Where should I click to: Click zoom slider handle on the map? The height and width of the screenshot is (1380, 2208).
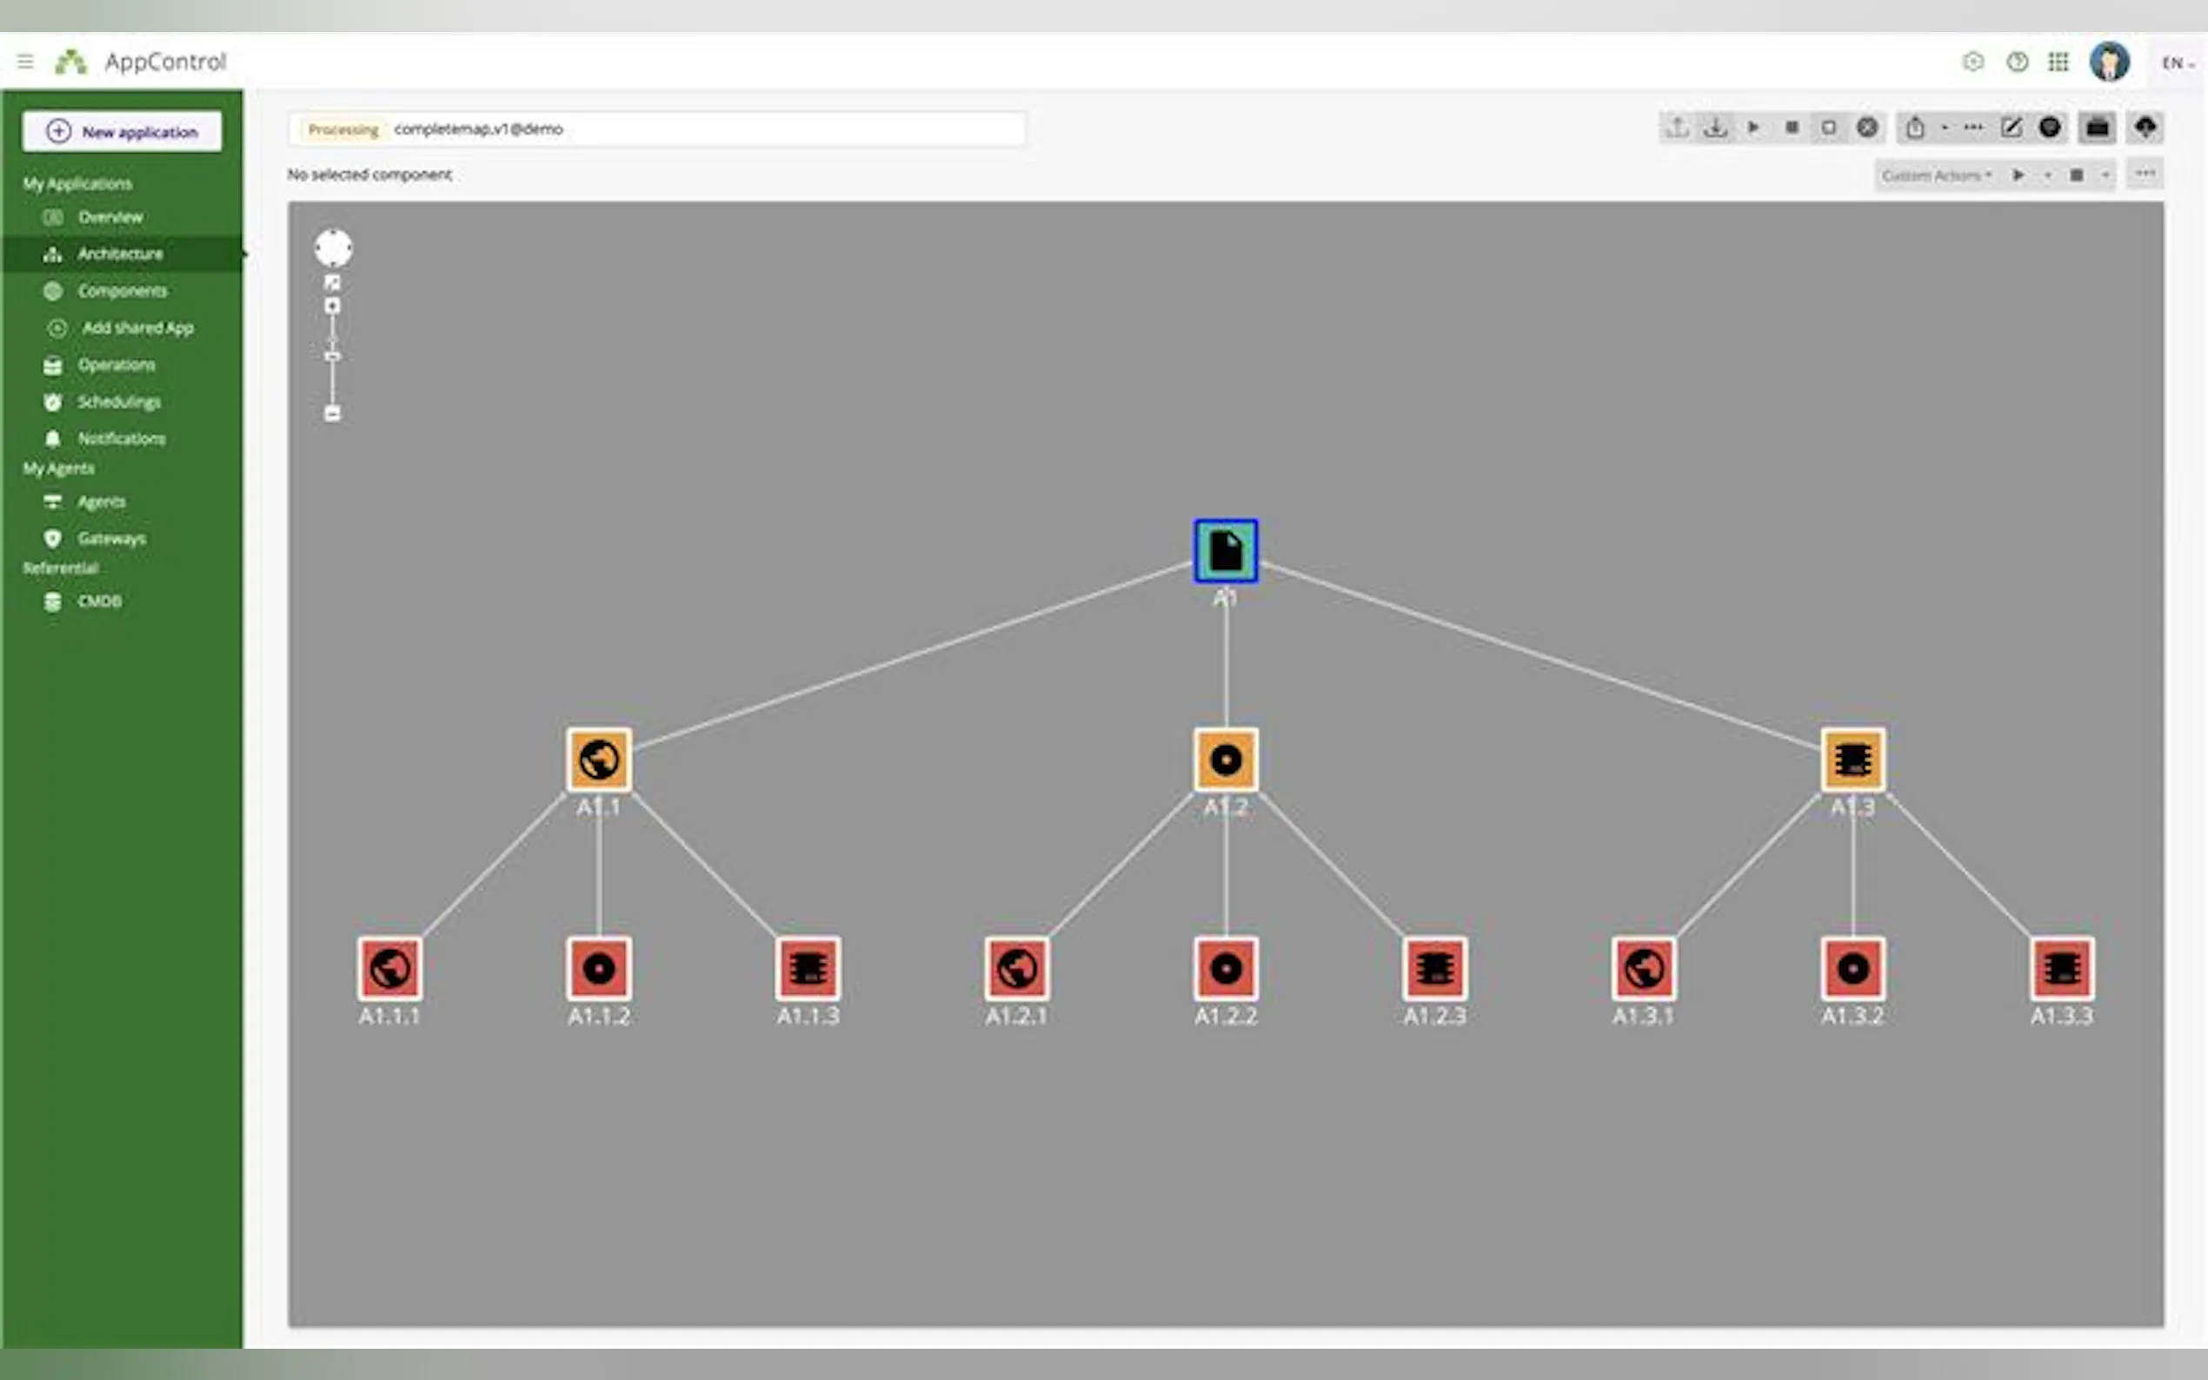[x=332, y=356]
